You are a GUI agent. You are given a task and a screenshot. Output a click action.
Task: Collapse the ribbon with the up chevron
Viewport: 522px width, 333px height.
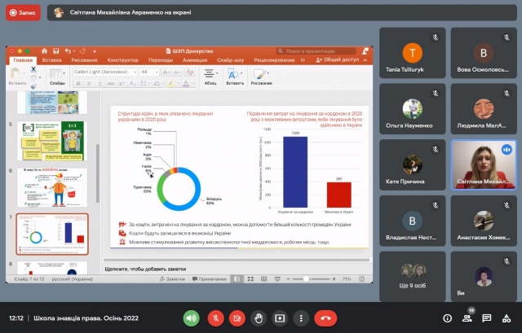point(365,60)
